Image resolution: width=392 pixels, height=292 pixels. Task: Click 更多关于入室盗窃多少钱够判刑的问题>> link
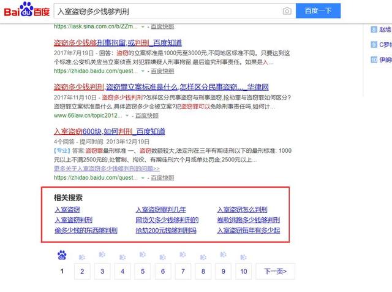click(107, 169)
